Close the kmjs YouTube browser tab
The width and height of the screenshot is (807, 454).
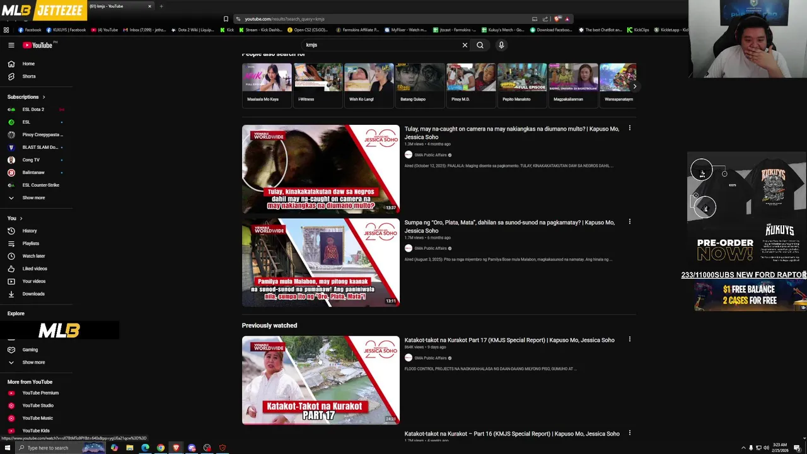[149, 6]
